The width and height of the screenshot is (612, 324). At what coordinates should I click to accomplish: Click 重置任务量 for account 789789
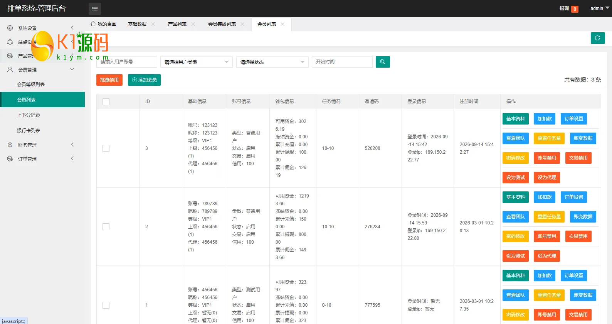click(549, 217)
